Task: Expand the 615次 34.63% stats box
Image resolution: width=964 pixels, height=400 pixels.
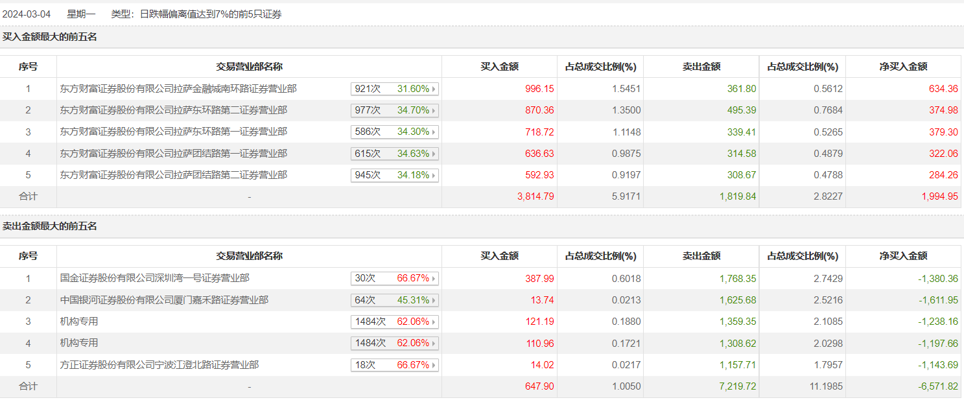Action: pos(395,154)
